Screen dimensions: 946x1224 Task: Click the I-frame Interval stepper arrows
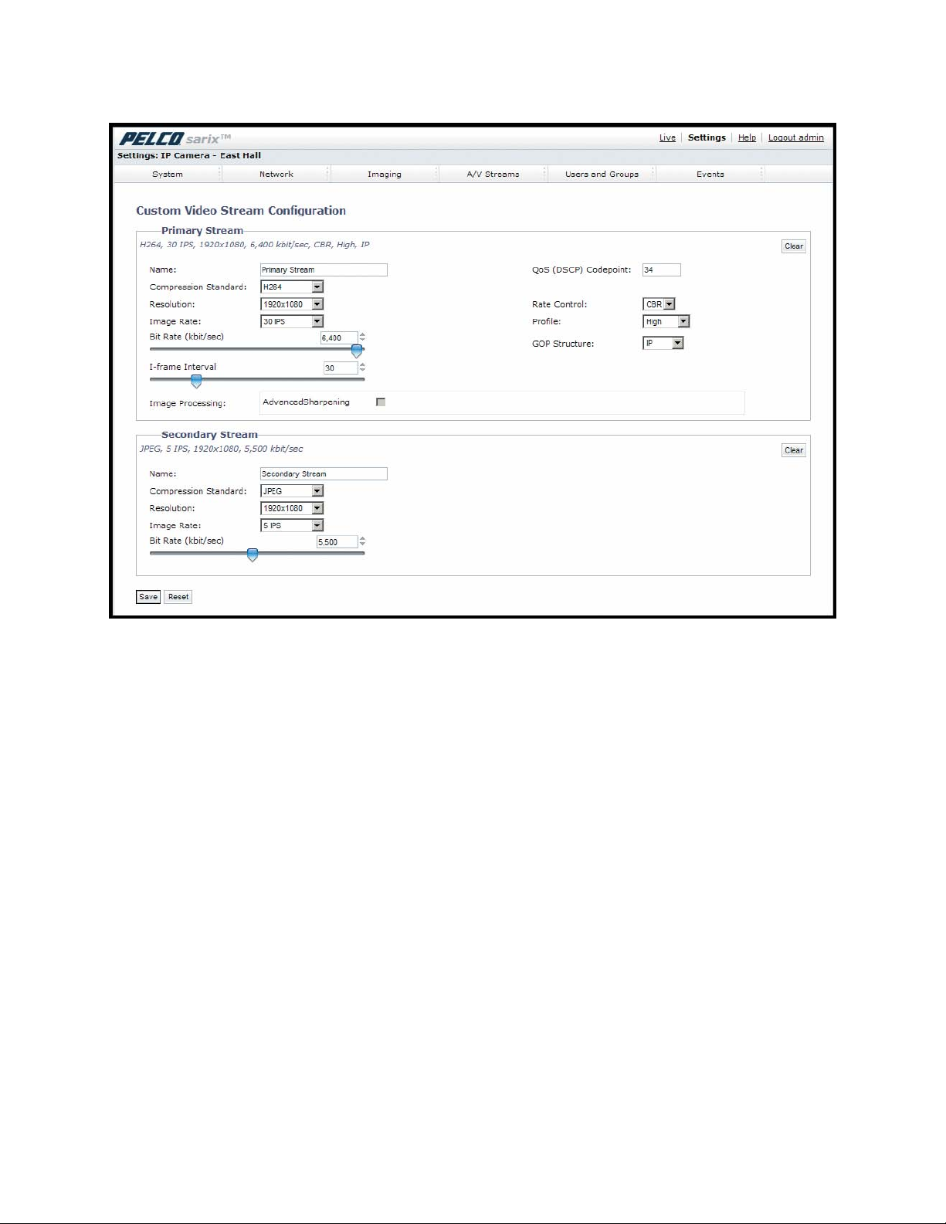(x=362, y=368)
